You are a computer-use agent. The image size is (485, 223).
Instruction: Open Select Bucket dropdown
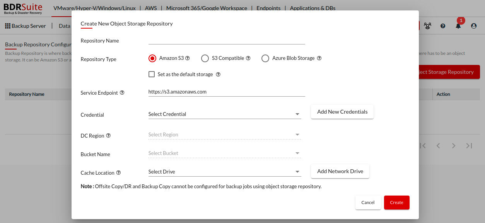[225, 153]
